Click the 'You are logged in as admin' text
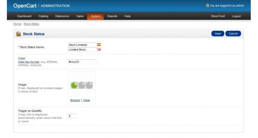The image size is (258, 138). click(x=227, y=5)
